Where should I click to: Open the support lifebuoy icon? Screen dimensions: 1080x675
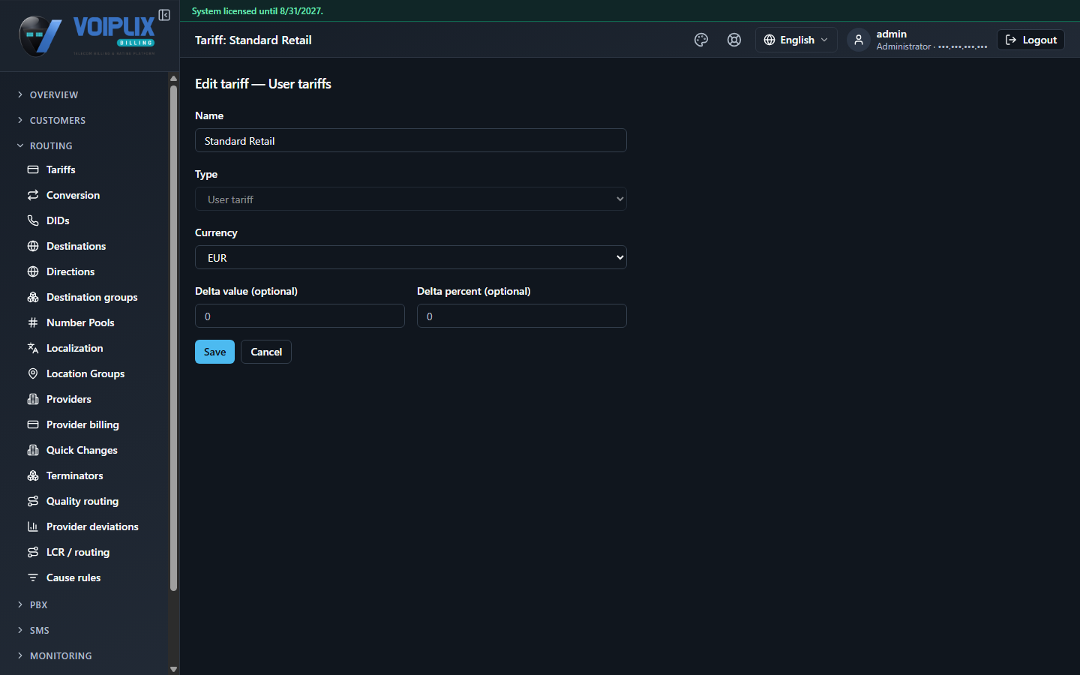(734, 40)
